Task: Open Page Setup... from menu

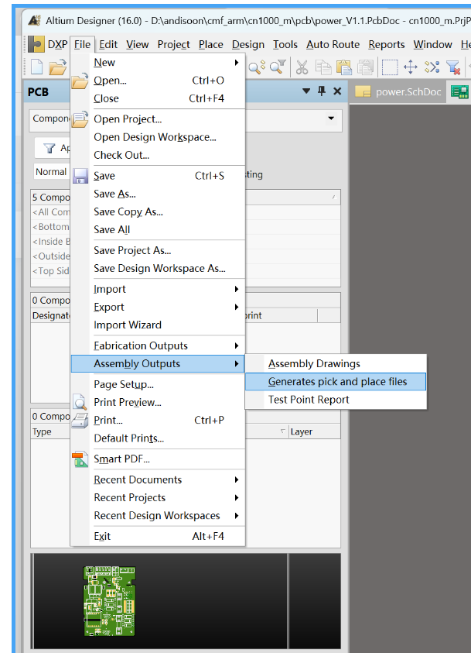Action: [x=158, y=384]
